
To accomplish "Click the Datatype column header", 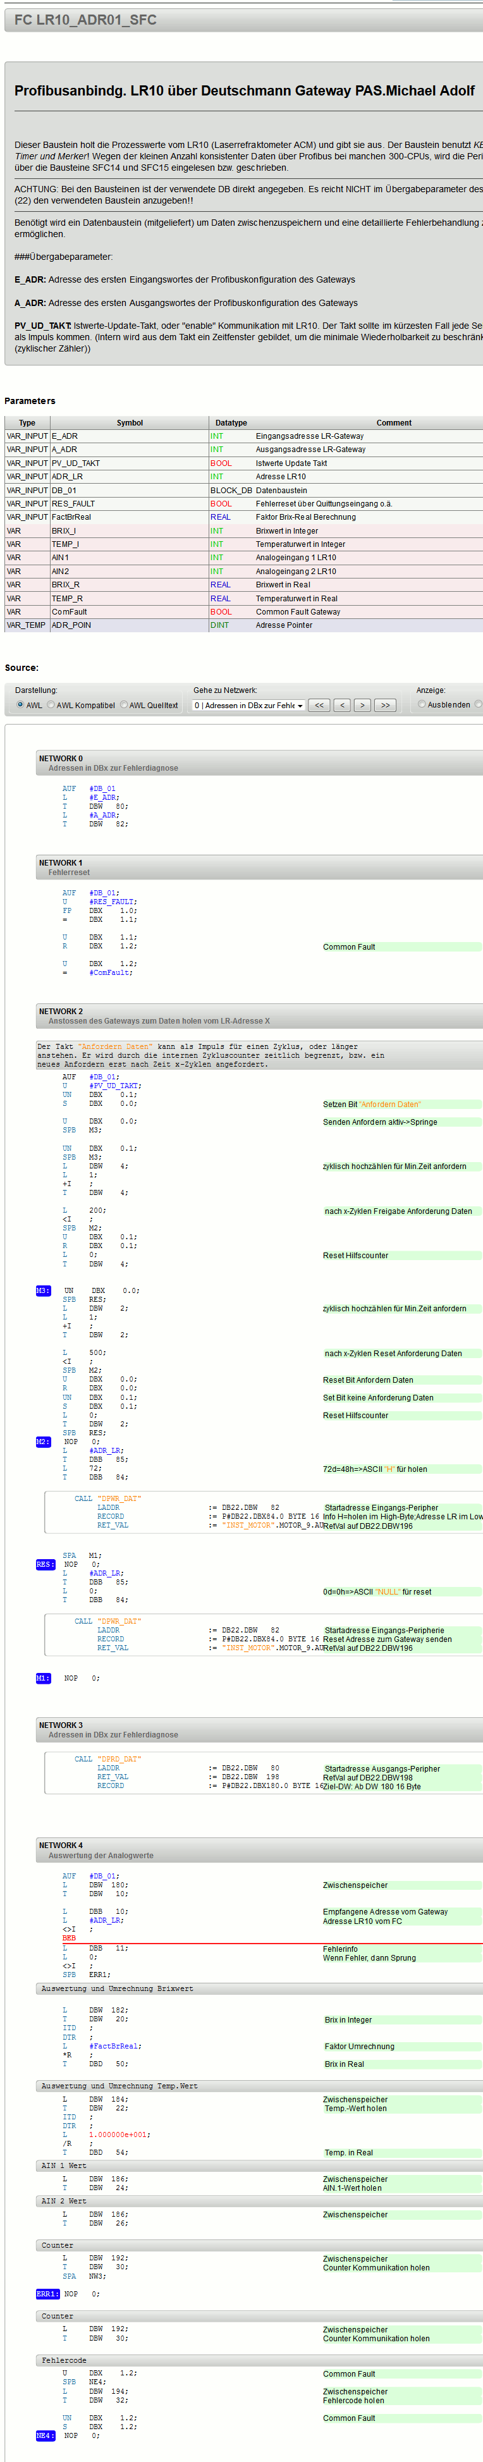I will coord(231,422).
